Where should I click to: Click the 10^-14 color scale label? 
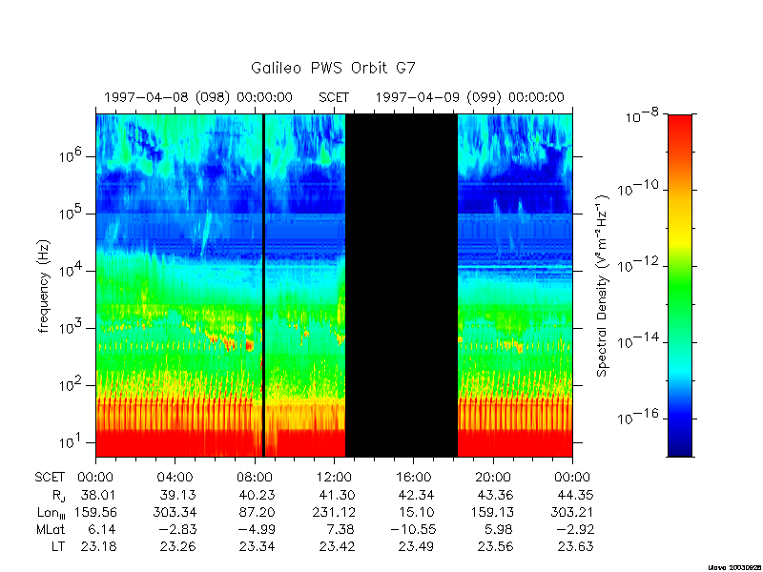(x=636, y=340)
